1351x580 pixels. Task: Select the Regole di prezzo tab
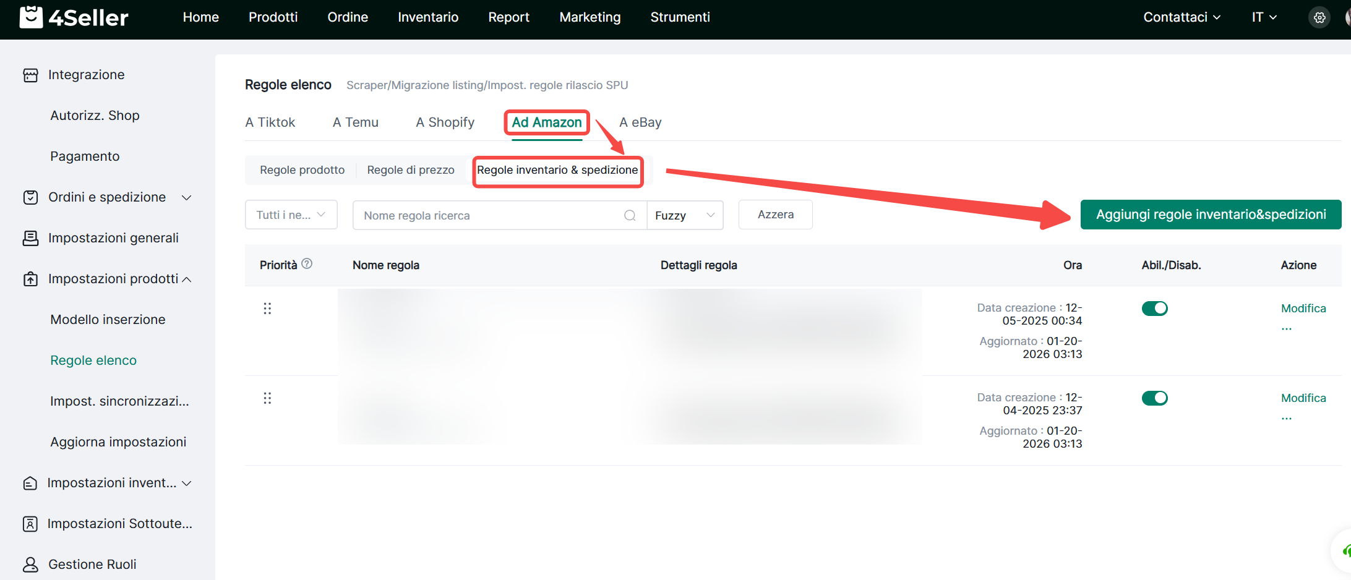[410, 170]
